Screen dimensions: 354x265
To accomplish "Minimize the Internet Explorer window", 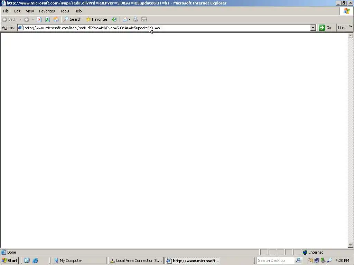I will [338, 3].
